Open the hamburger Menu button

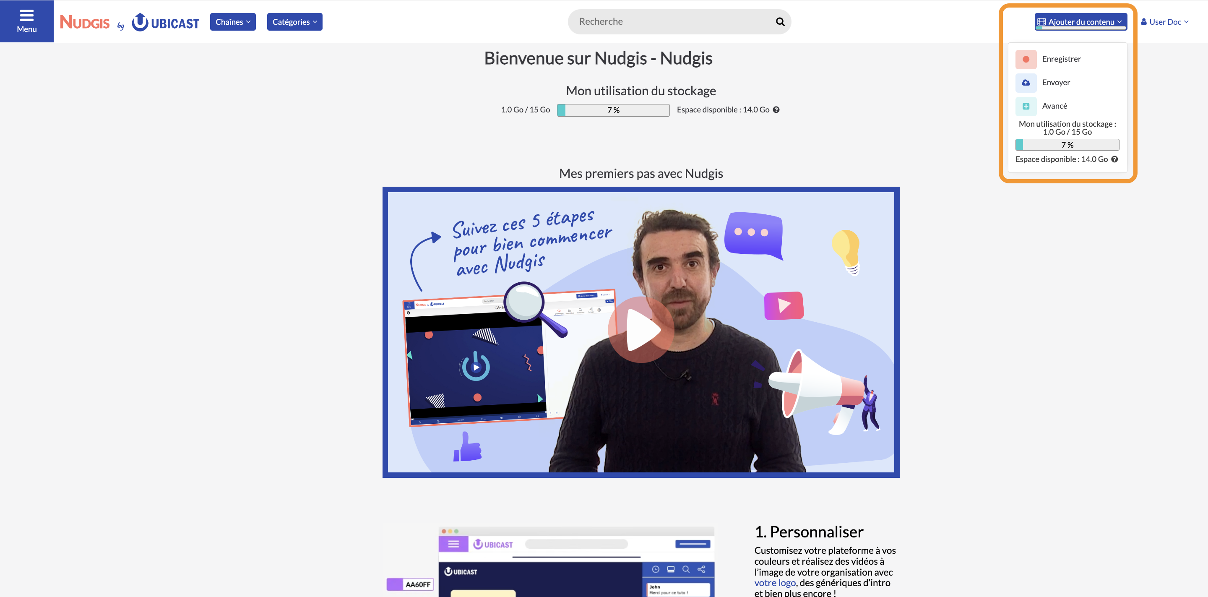(27, 21)
